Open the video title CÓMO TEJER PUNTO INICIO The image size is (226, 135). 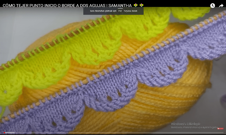(47, 5)
